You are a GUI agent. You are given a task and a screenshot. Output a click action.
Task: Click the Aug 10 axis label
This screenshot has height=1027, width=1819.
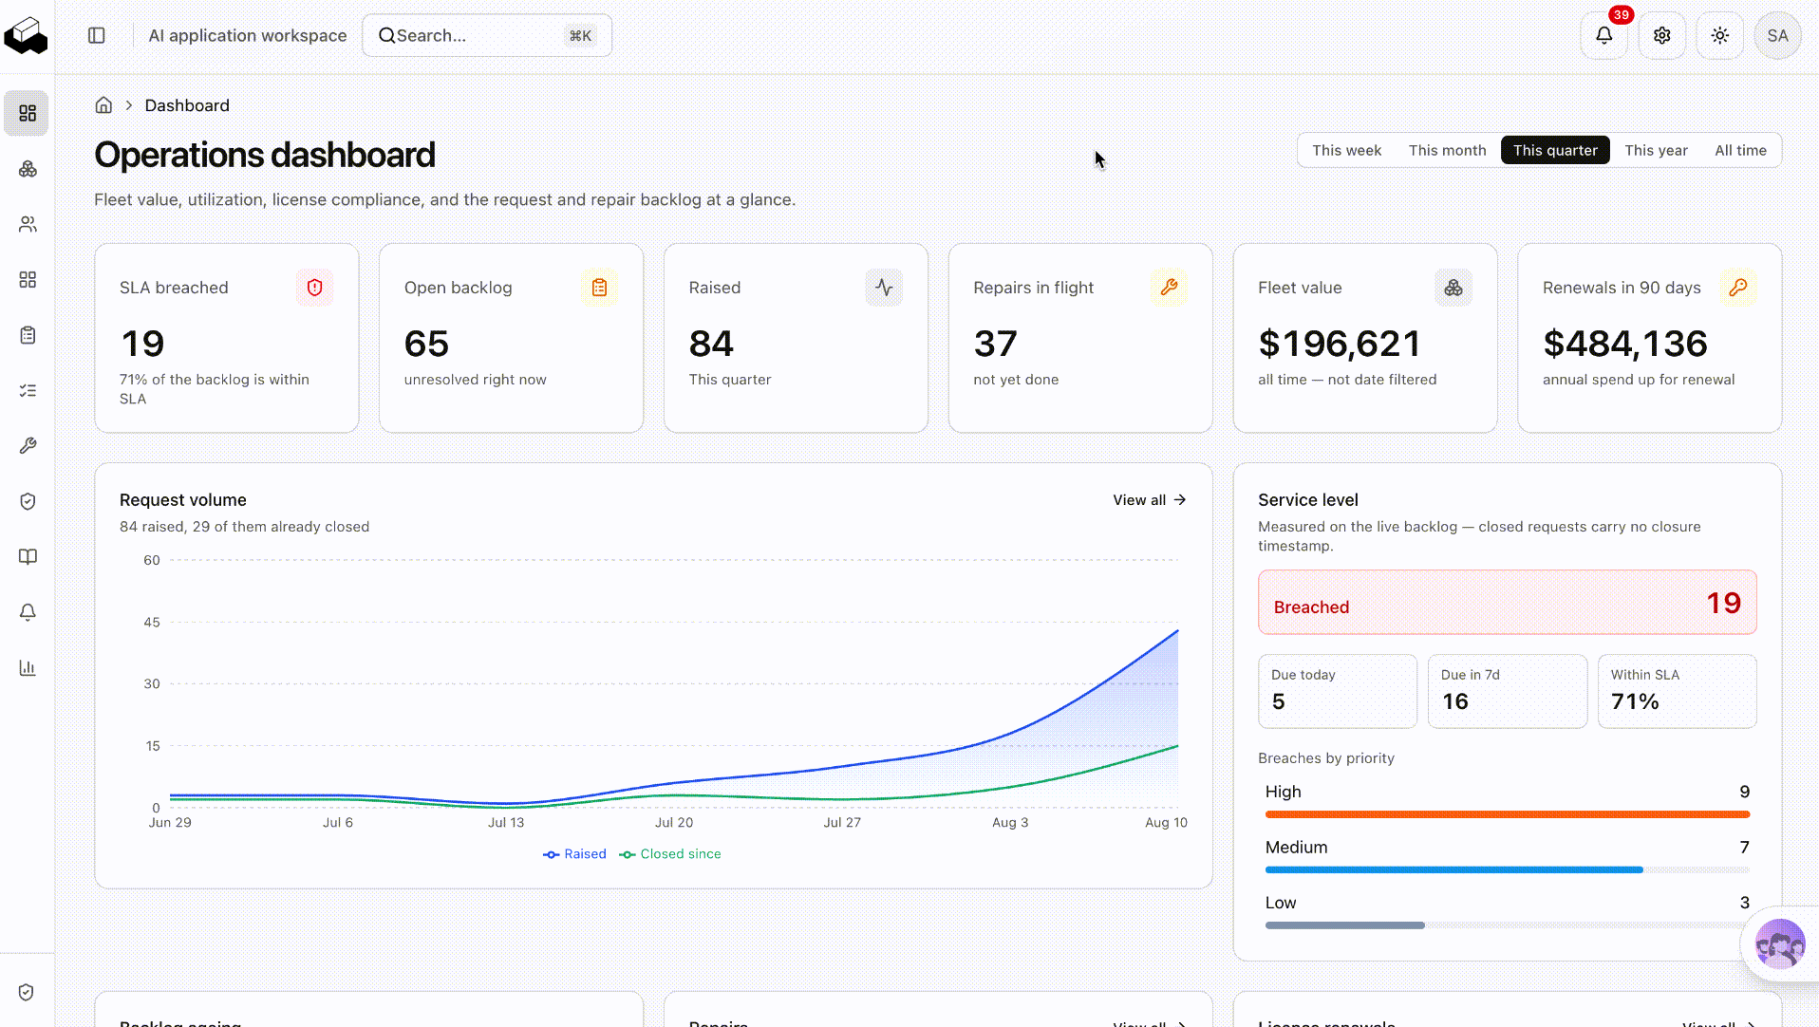pyautogui.click(x=1166, y=823)
